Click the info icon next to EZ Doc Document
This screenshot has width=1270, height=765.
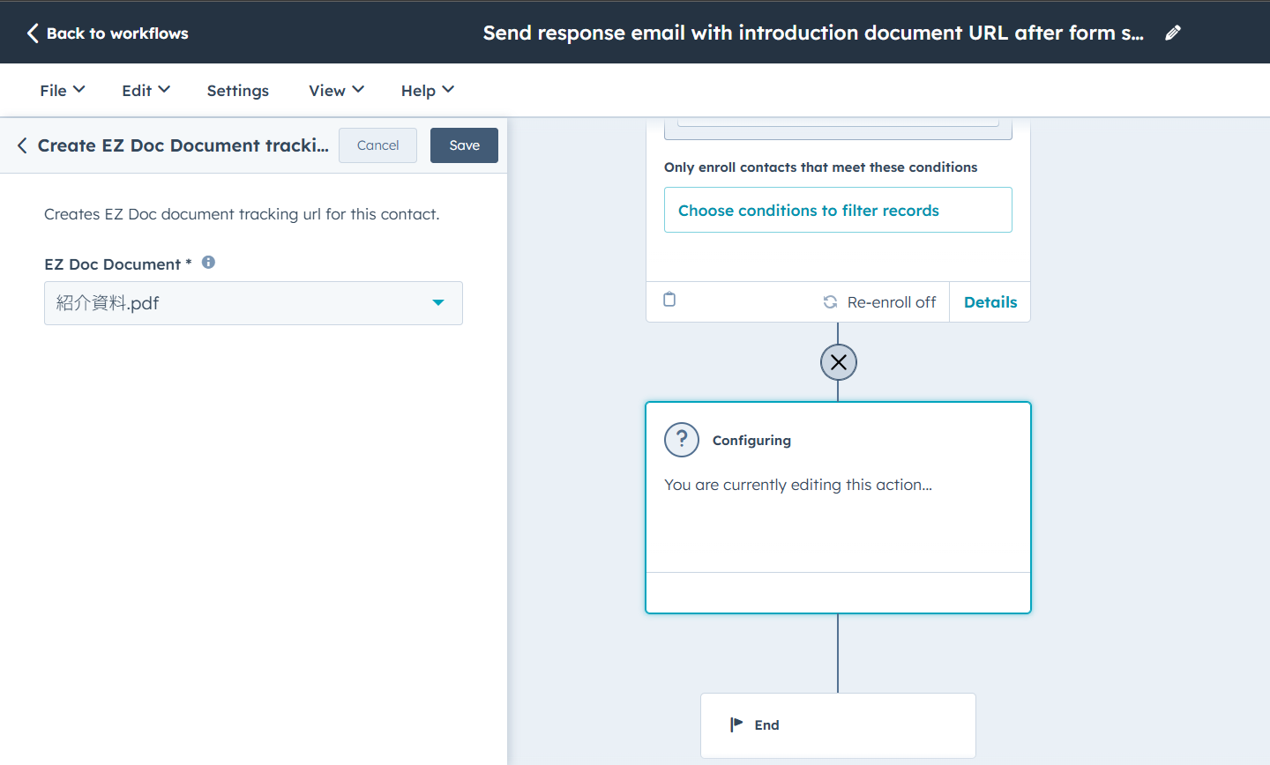208,263
